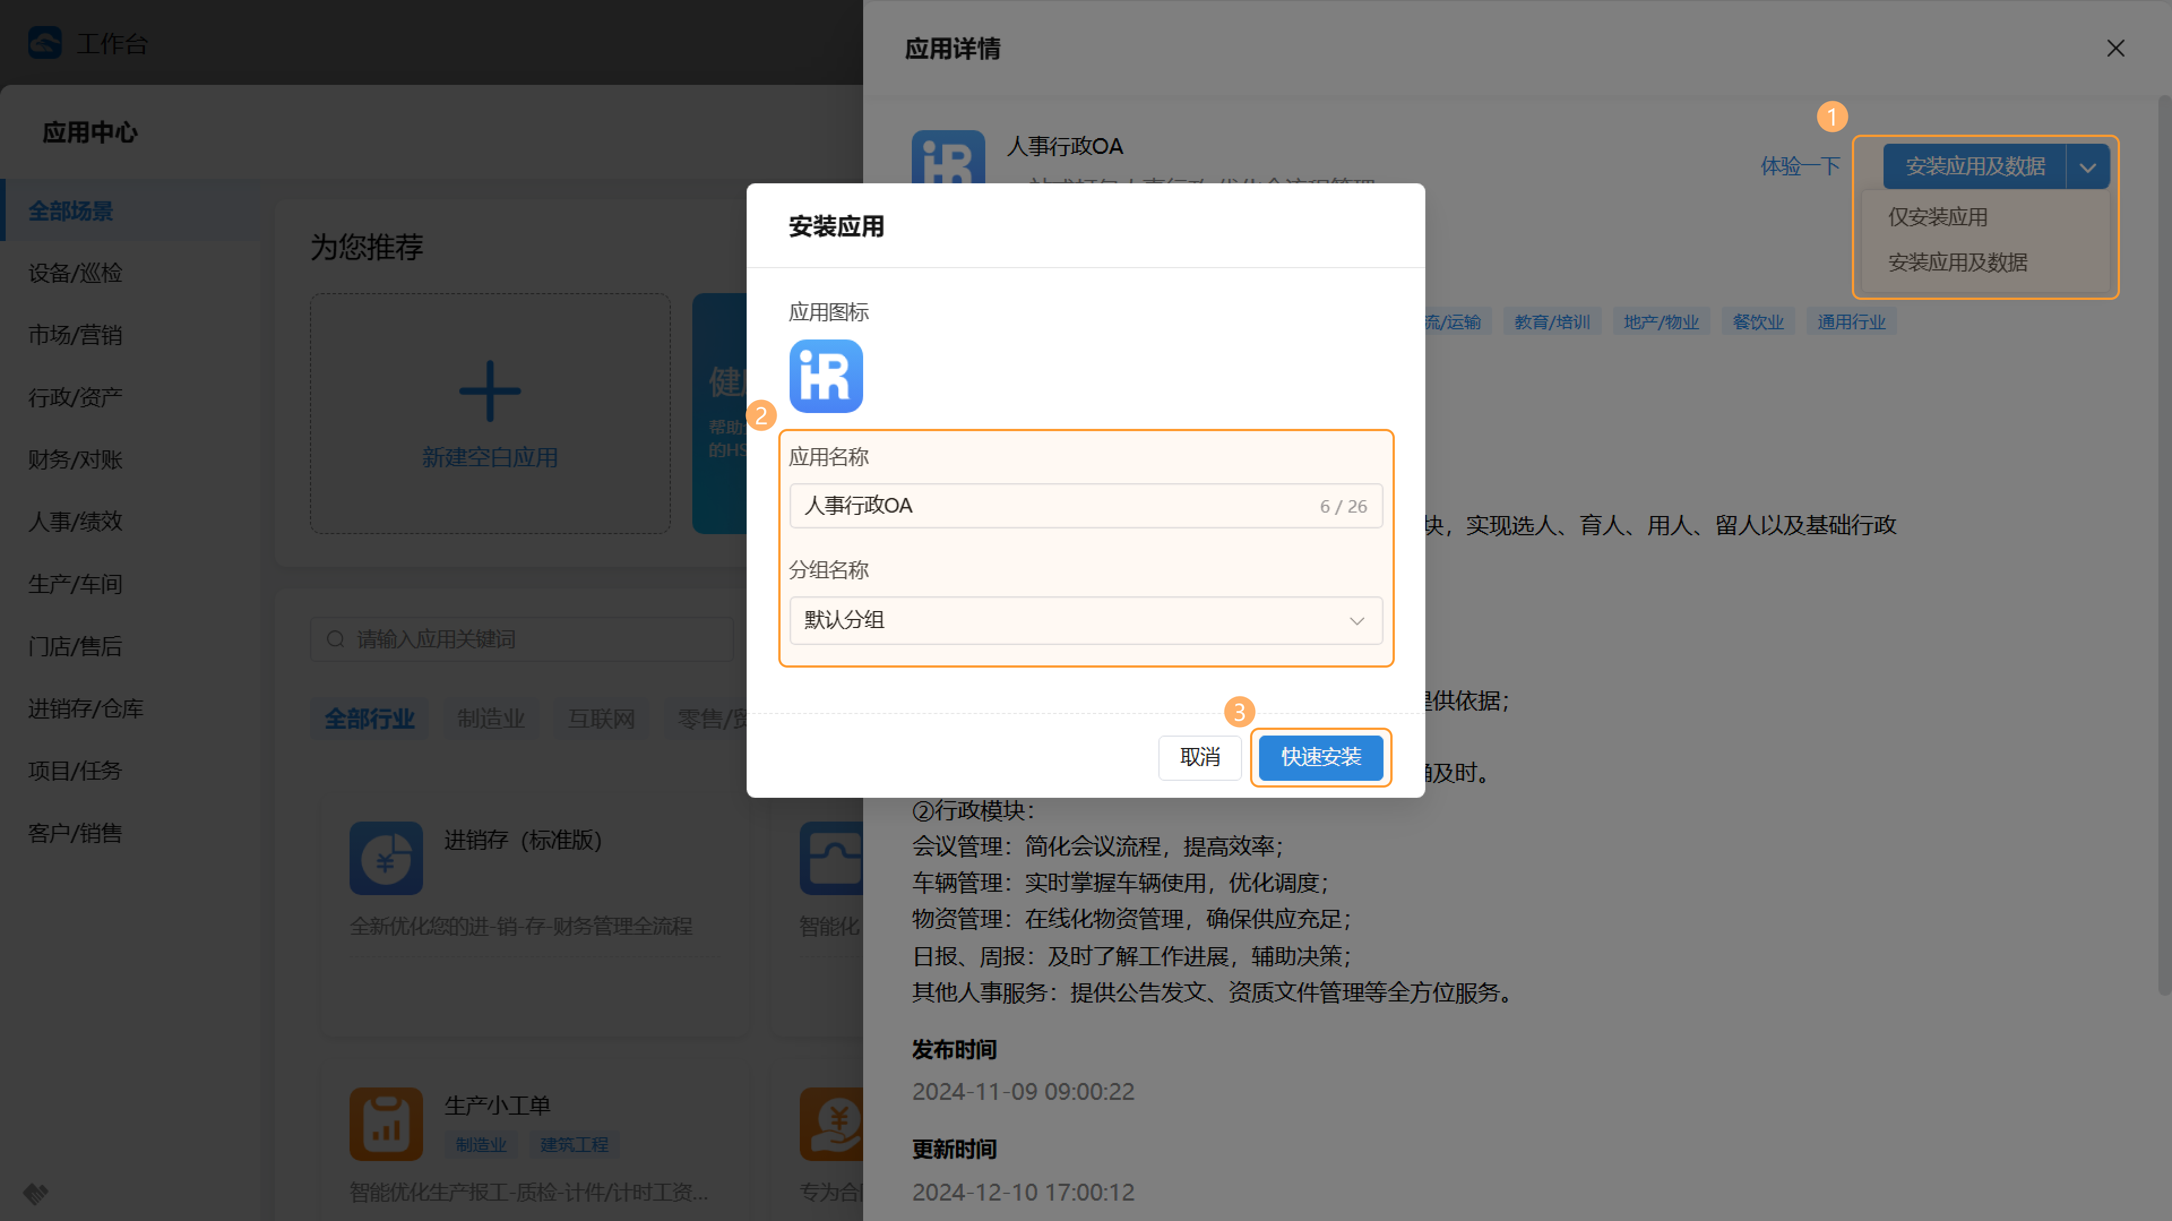Click the 新建空白应用 link

(x=490, y=458)
